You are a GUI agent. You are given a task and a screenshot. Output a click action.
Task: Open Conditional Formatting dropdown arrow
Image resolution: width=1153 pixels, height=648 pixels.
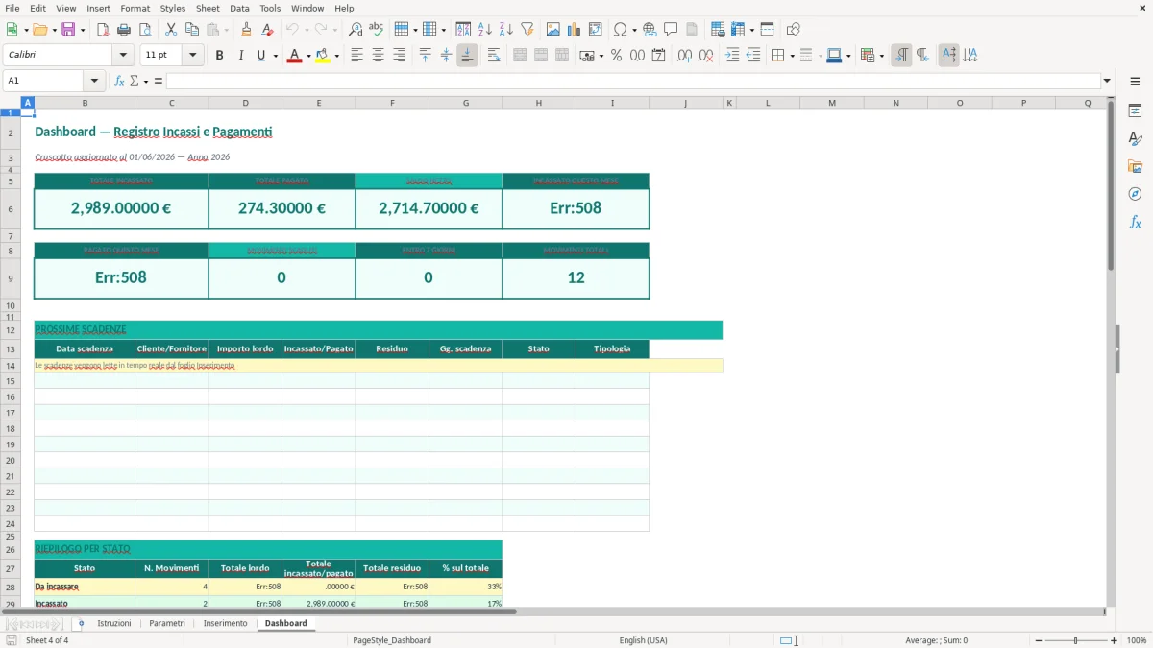click(x=881, y=56)
